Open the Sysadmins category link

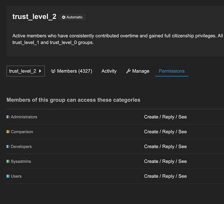click(21, 162)
